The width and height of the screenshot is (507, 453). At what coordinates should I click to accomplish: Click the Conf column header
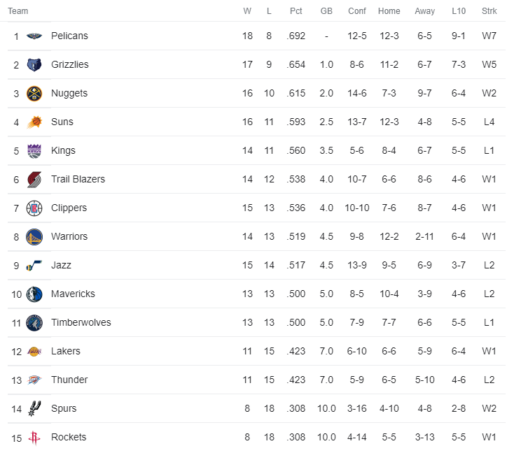click(x=357, y=11)
